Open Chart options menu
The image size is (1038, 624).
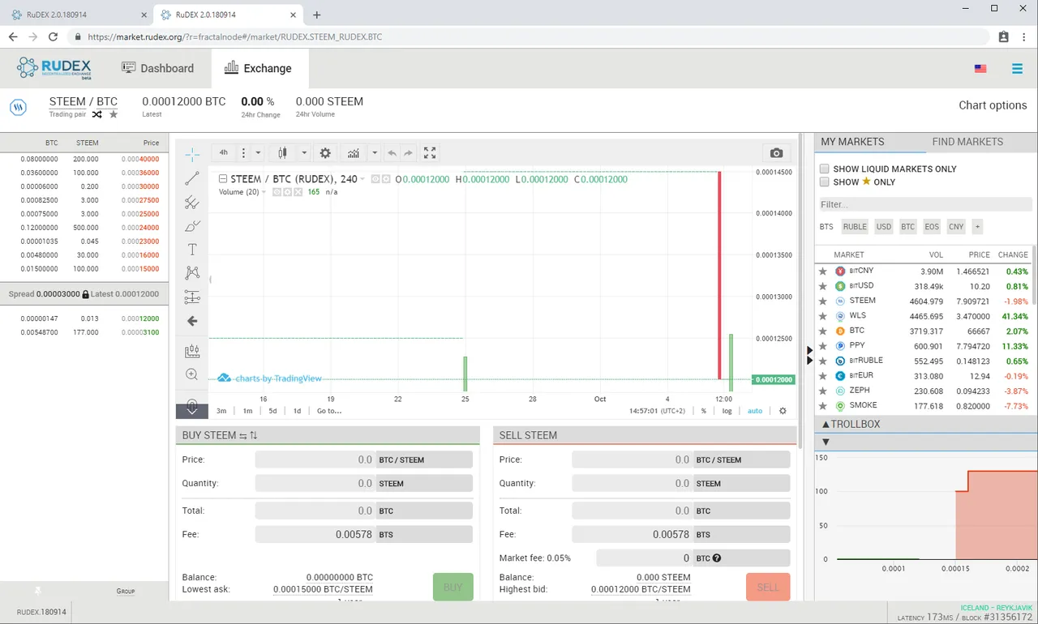(993, 105)
